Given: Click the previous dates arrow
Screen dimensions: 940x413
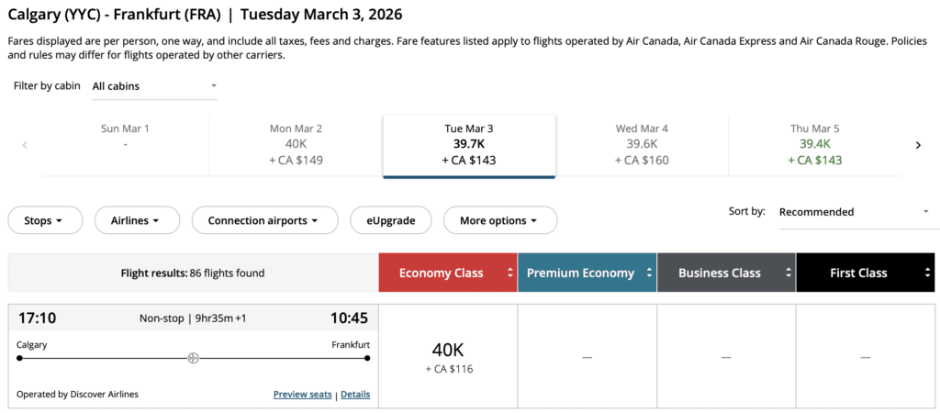Looking at the screenshot, I should (x=24, y=145).
